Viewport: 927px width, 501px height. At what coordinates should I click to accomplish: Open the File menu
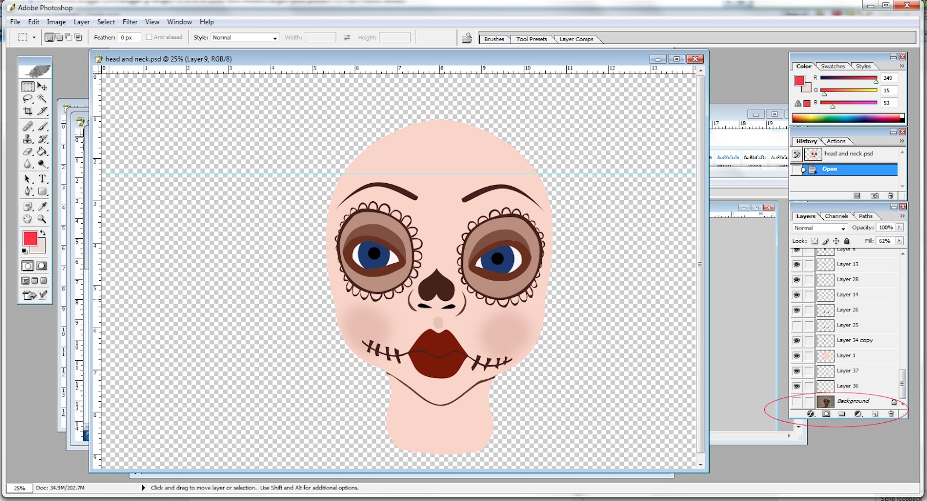point(15,22)
